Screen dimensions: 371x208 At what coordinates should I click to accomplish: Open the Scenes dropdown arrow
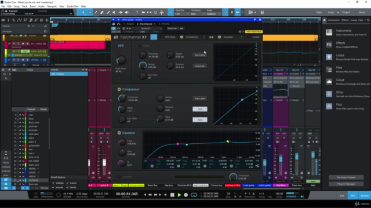pyautogui.click(x=83, y=70)
